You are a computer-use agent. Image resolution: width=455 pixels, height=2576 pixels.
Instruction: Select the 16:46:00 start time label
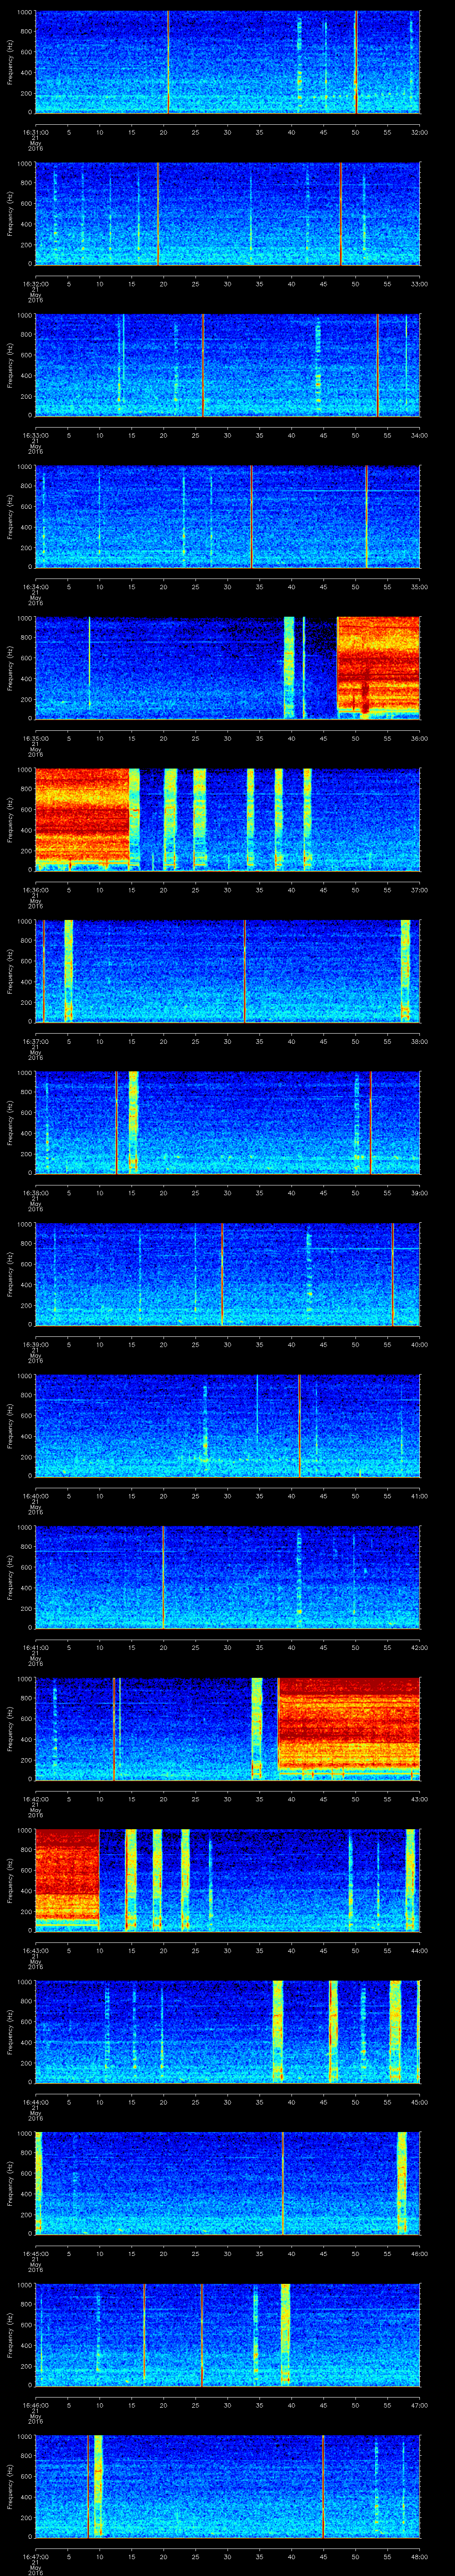[36, 2404]
